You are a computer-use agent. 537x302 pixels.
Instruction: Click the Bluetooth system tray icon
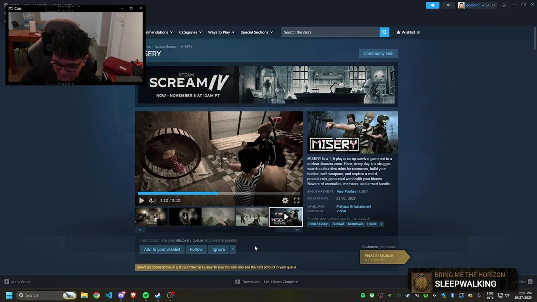(452, 295)
